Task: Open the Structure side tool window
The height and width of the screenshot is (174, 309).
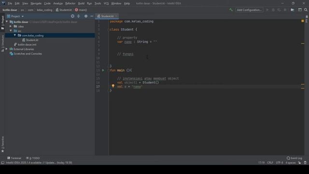Action: point(2,43)
